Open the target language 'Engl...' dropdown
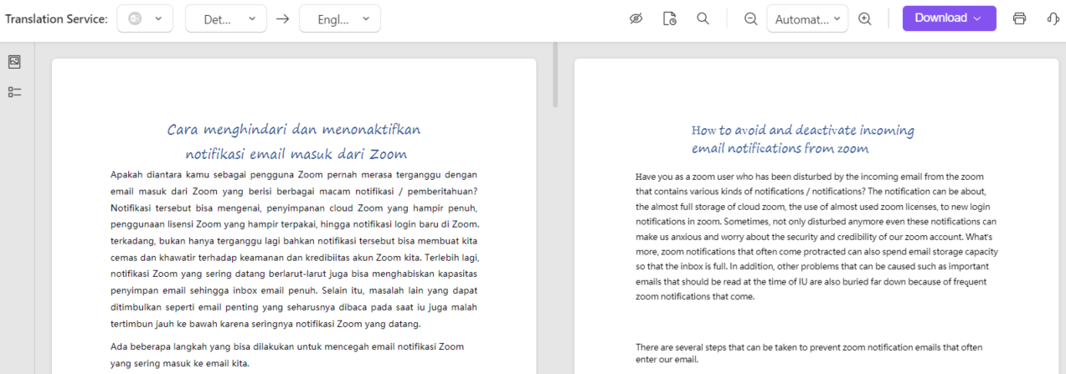The width and height of the screenshot is (1066, 374). coord(340,18)
